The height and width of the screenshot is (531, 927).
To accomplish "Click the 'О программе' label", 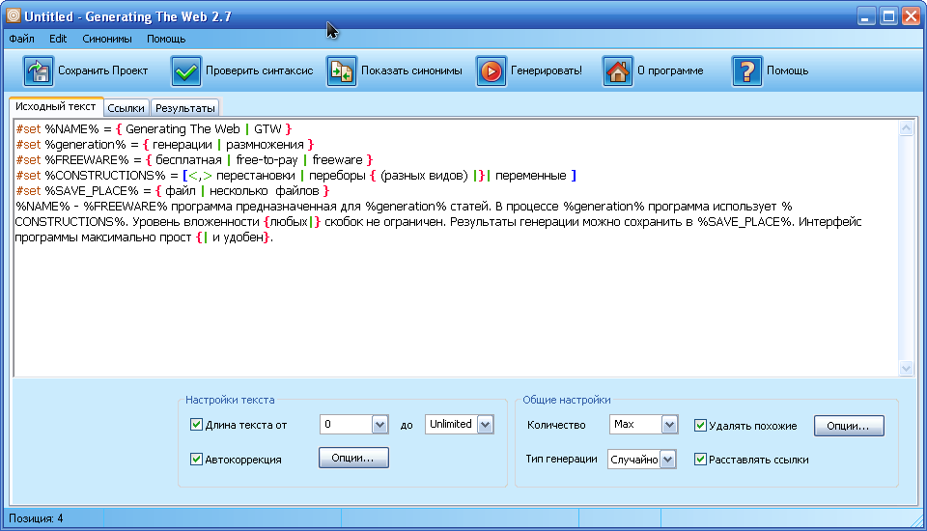I will pos(670,70).
